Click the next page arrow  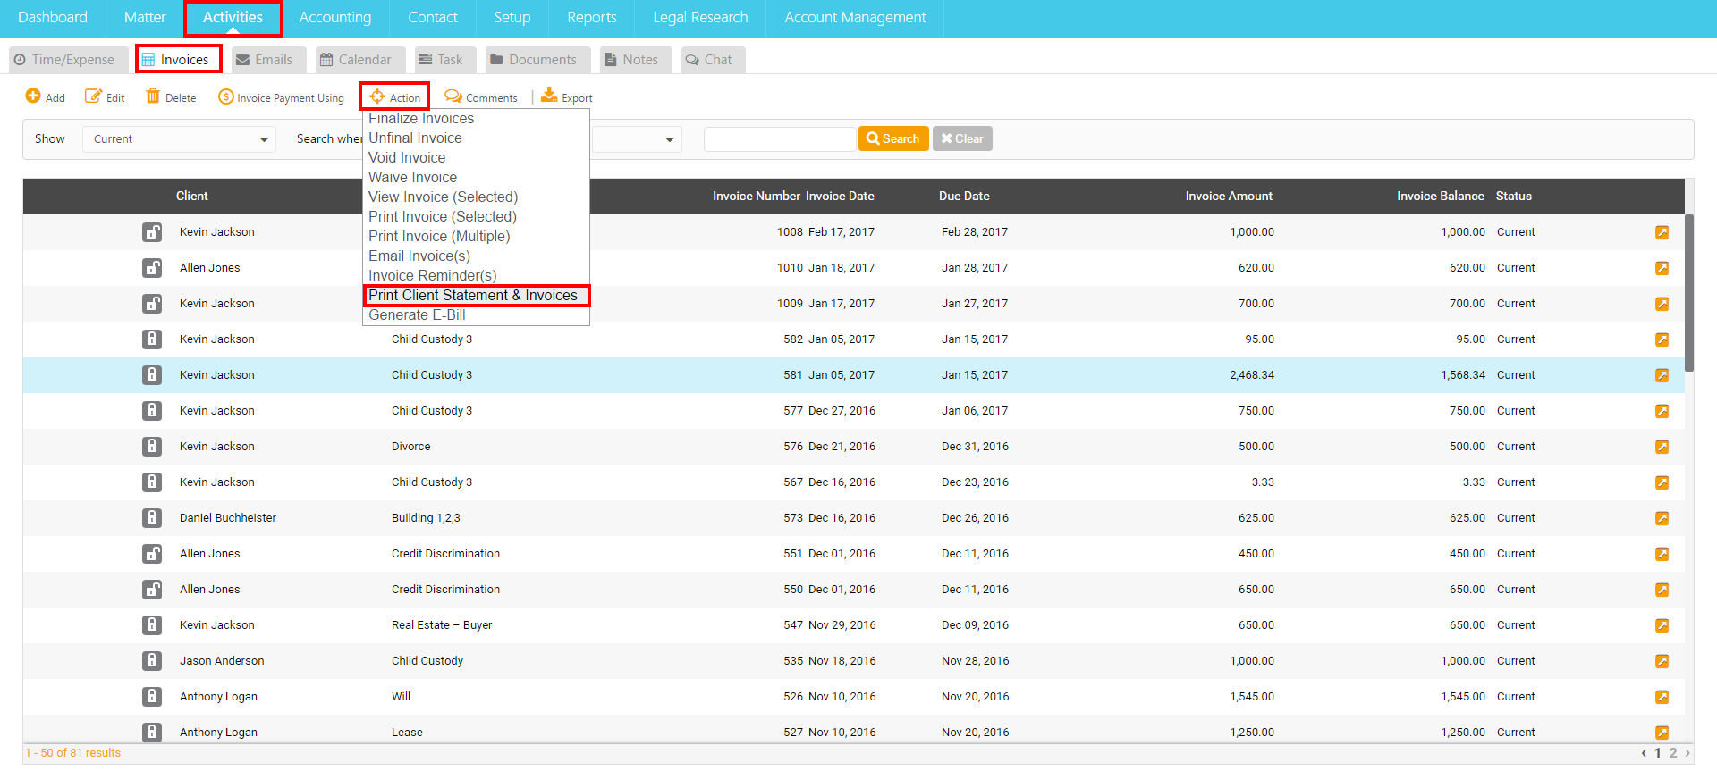tap(1687, 753)
